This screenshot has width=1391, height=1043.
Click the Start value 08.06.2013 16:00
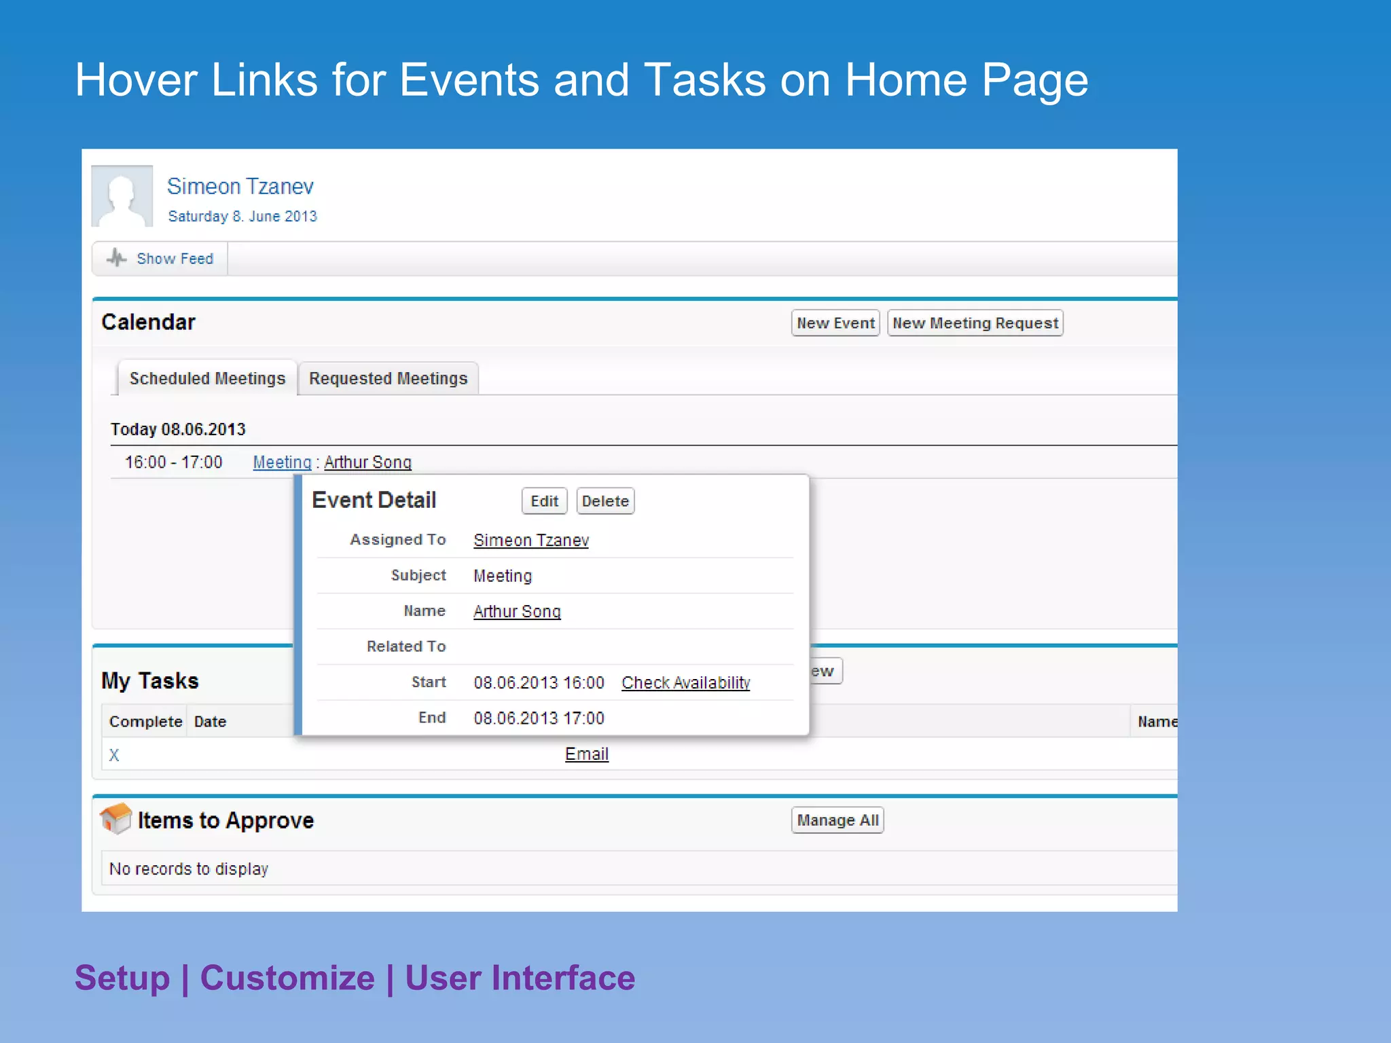[x=539, y=683]
